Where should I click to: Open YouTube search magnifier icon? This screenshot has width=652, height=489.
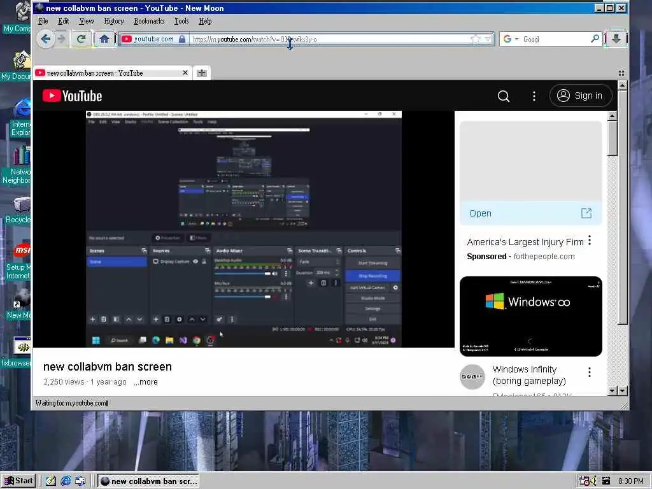tap(504, 96)
